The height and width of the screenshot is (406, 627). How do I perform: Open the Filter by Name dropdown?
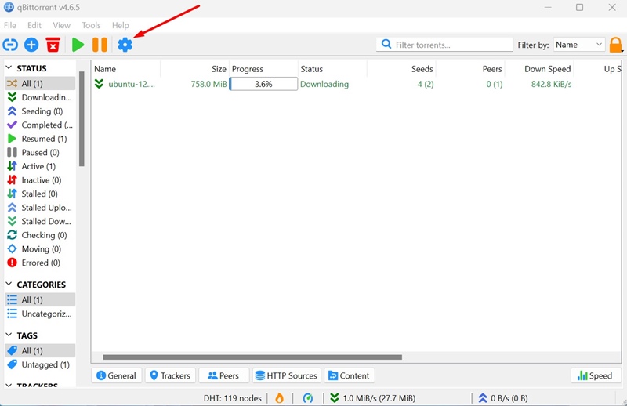(578, 45)
